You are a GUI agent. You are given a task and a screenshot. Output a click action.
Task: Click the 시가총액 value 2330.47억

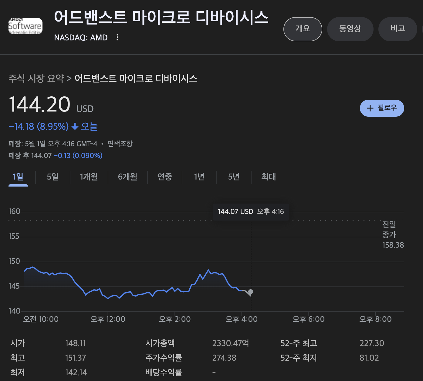pos(231,343)
